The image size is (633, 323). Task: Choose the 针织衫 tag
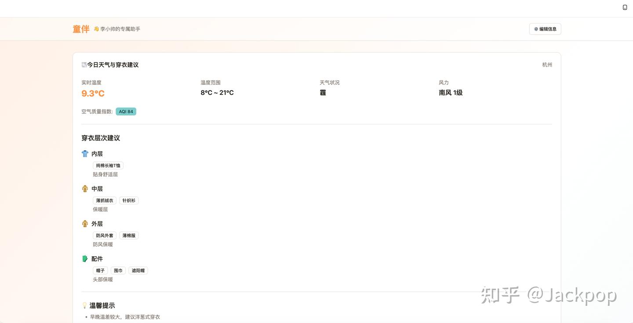(x=129, y=200)
